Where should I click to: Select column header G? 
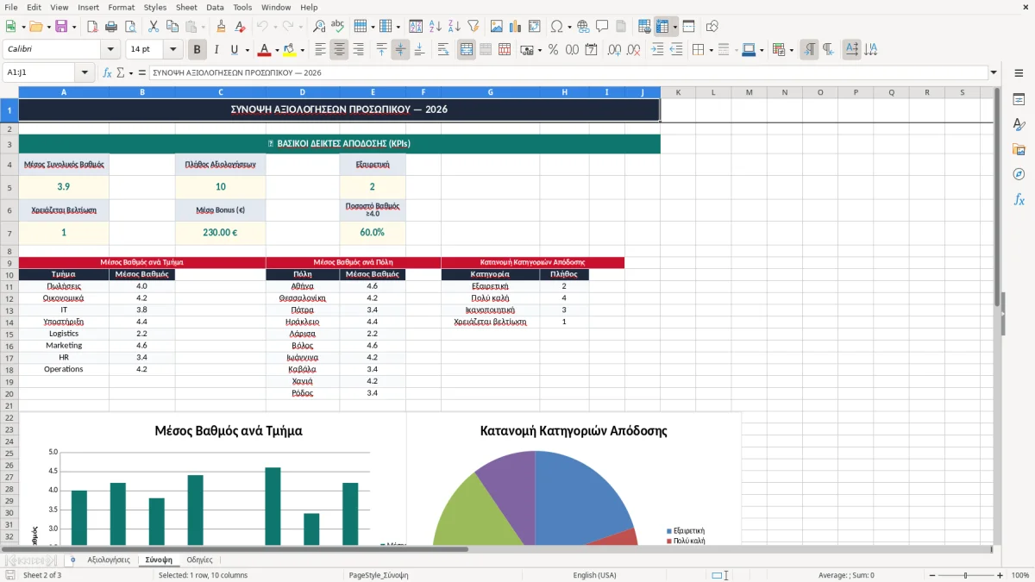pyautogui.click(x=490, y=92)
